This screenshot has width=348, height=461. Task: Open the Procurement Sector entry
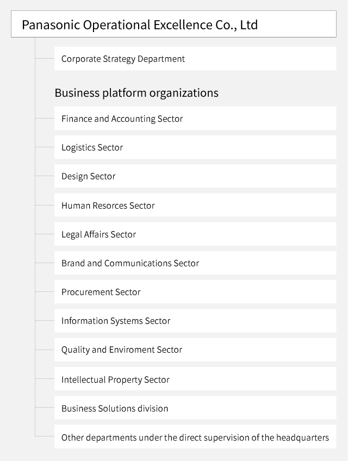(195, 292)
